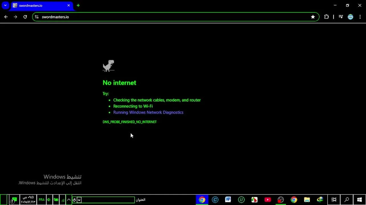Expand the taskbar address dropdown arrow
Viewport: 366px width, 205px height.
(79, 200)
